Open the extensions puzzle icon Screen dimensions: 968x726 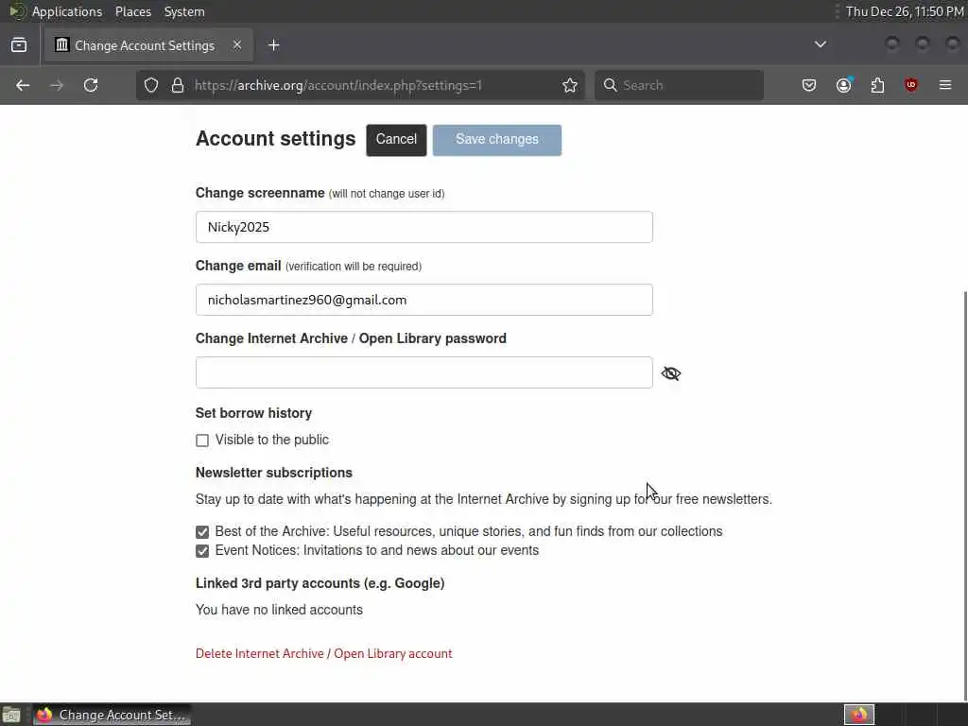[x=877, y=85]
